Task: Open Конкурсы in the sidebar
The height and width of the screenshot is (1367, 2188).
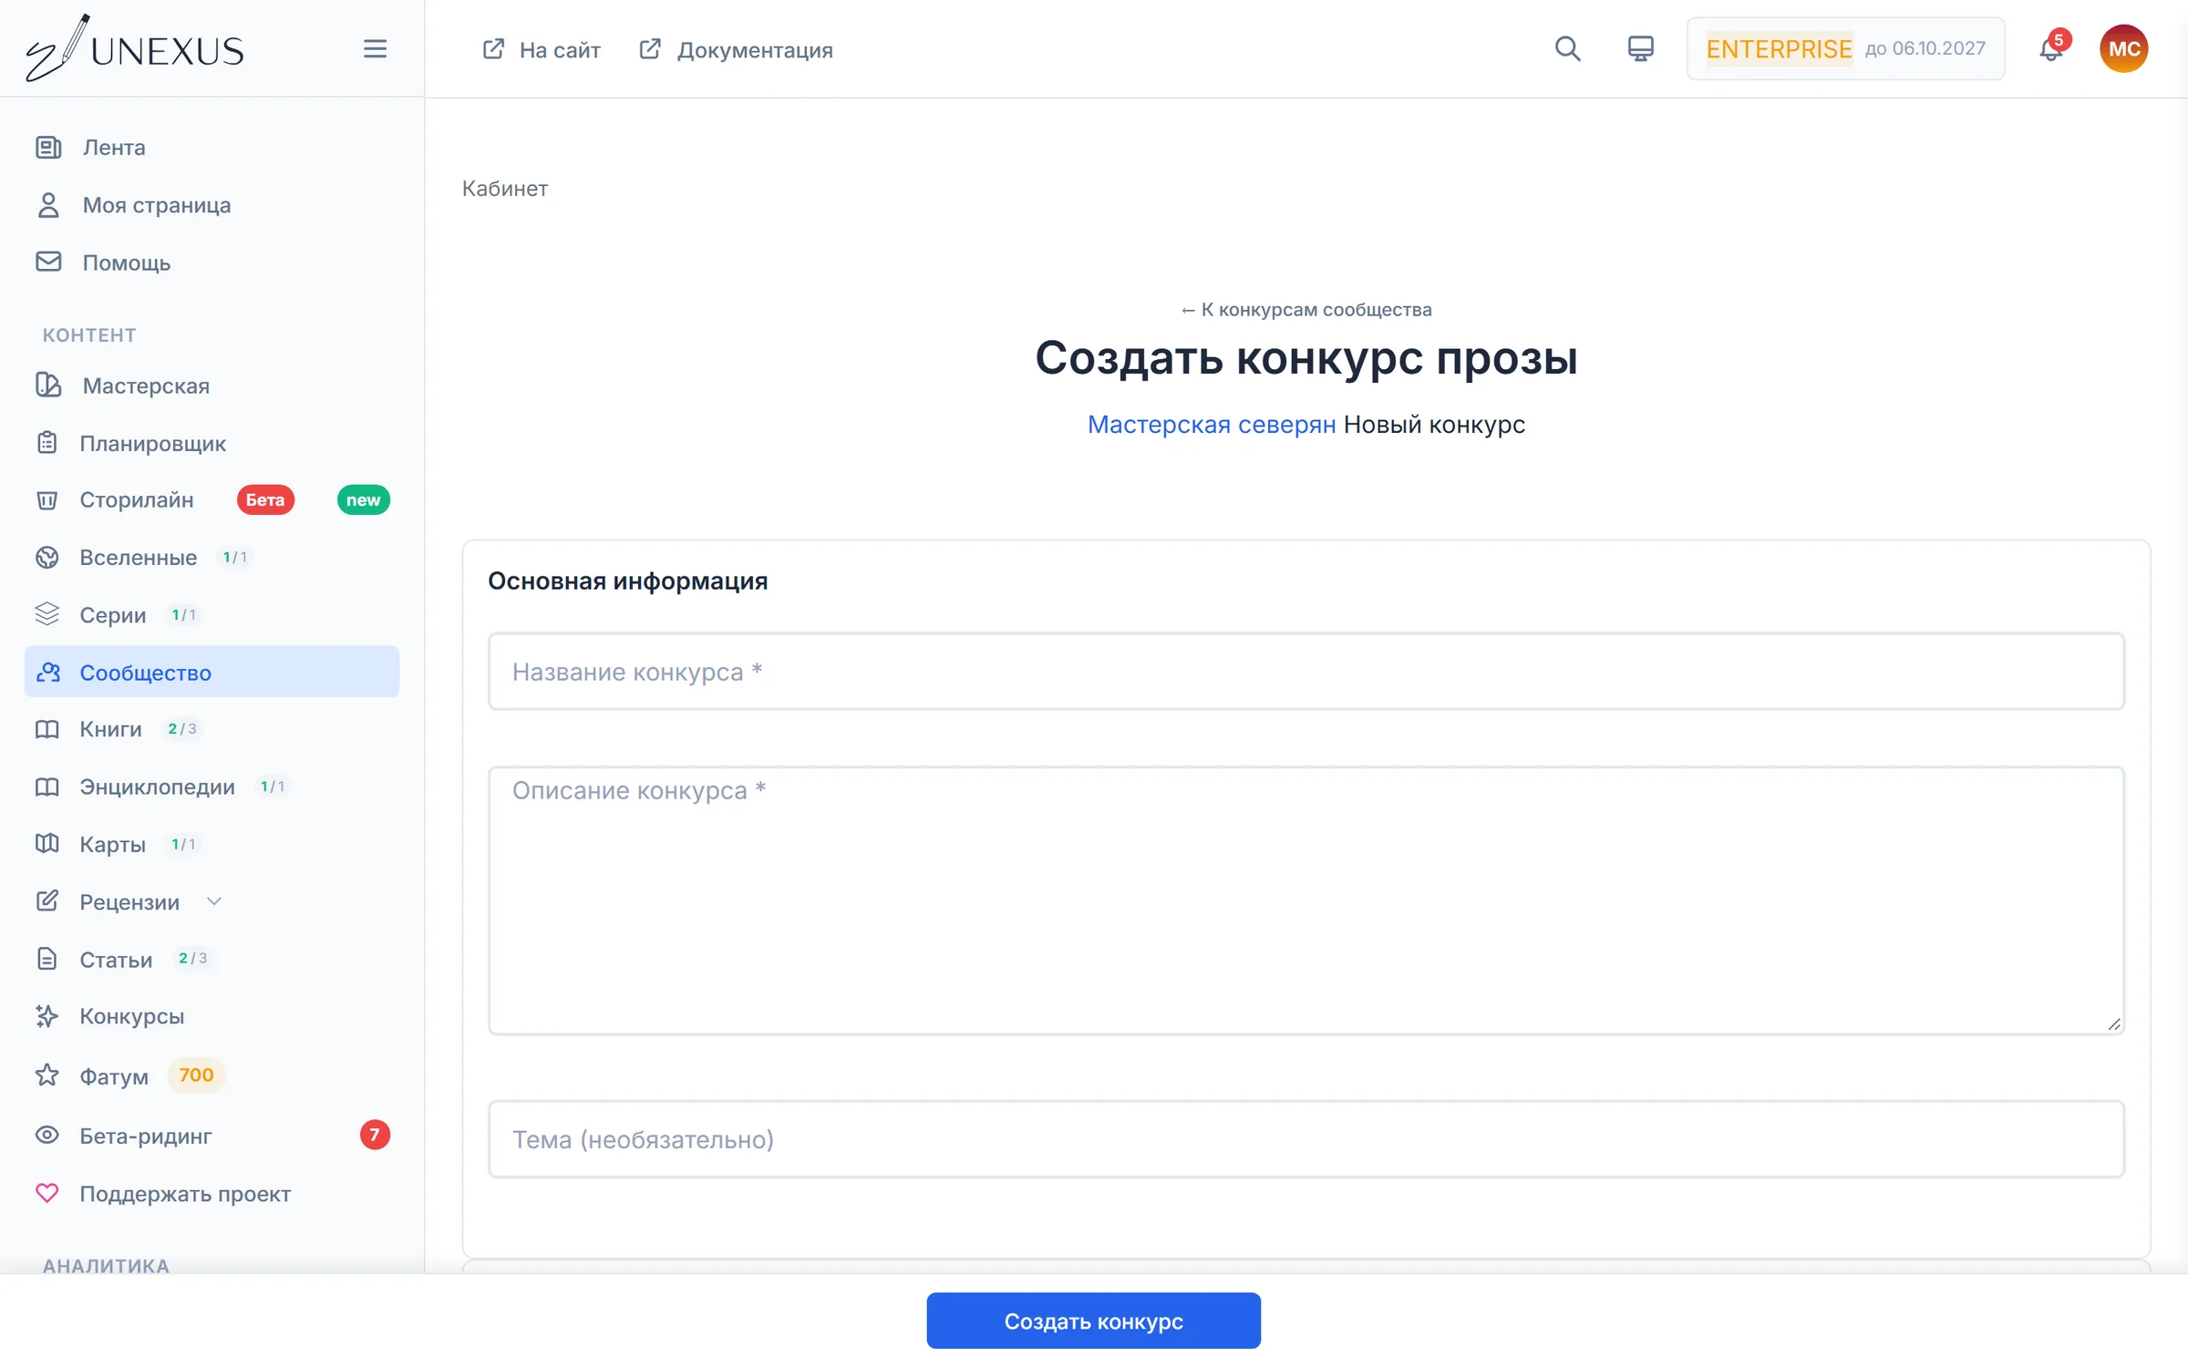Action: coord(212,1016)
